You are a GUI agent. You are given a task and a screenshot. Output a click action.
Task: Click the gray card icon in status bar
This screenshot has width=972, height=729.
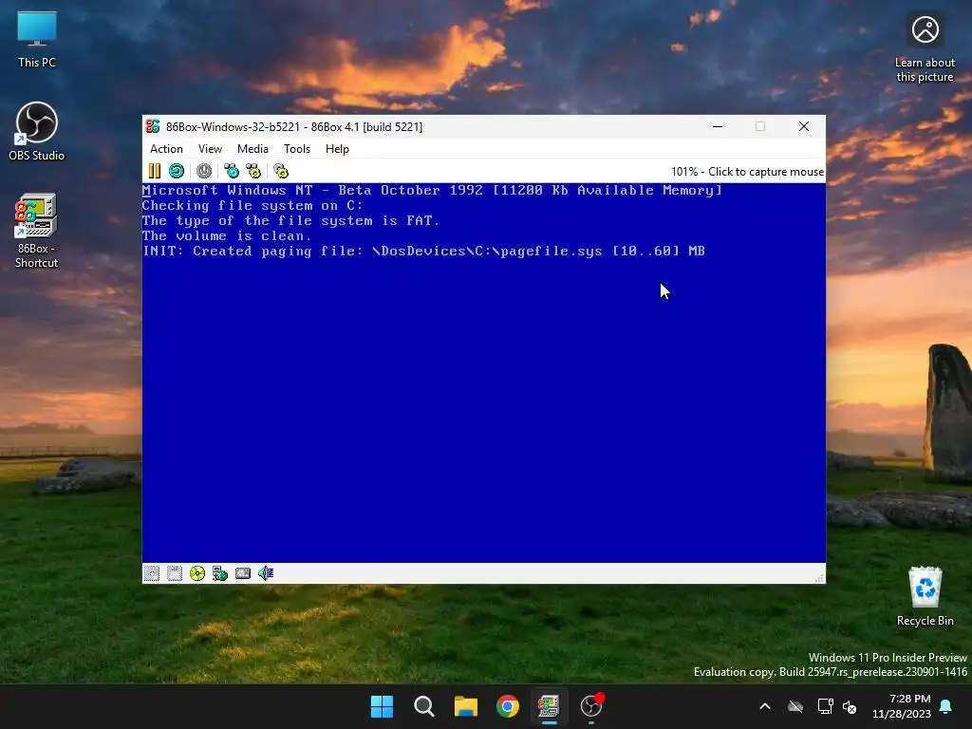243,573
